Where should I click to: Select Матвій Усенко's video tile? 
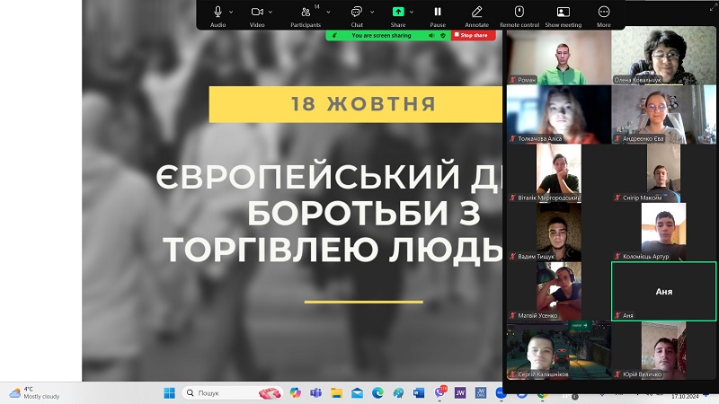pyautogui.click(x=559, y=291)
